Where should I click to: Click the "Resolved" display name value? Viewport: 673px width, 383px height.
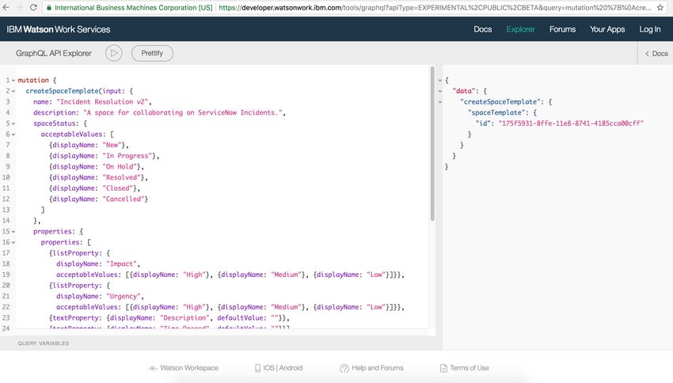(122, 177)
